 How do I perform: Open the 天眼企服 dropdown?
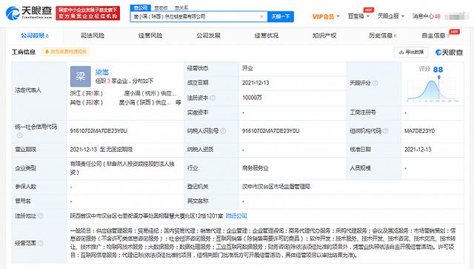point(390,16)
